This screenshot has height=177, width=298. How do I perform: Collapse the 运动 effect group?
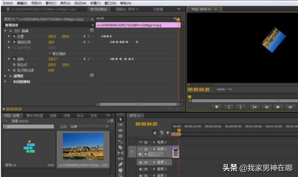coord(5,31)
